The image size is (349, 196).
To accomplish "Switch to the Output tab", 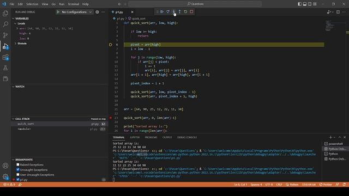I will pyautogui.click(x=167, y=137).
